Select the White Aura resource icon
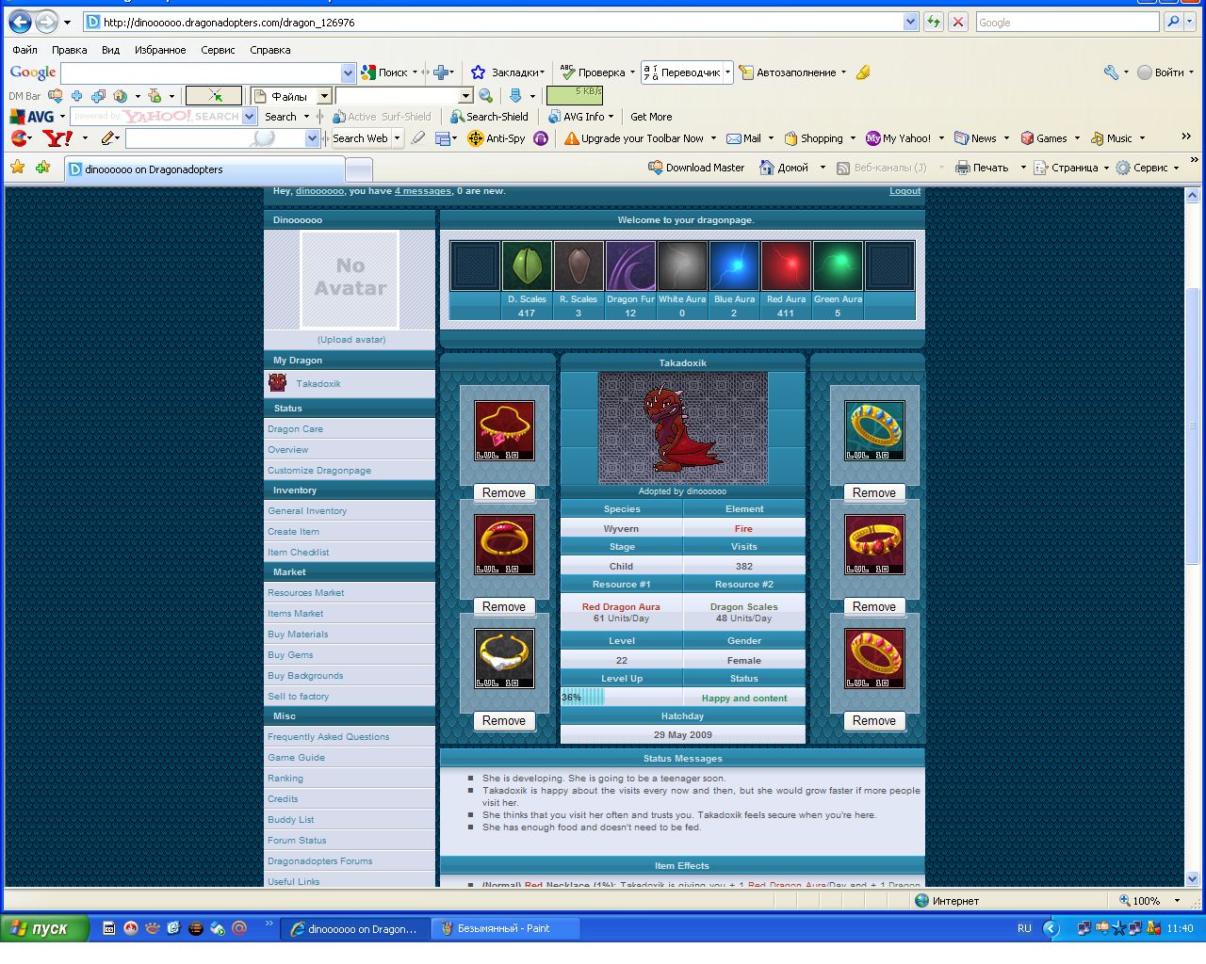The height and width of the screenshot is (964, 1206). (682, 266)
